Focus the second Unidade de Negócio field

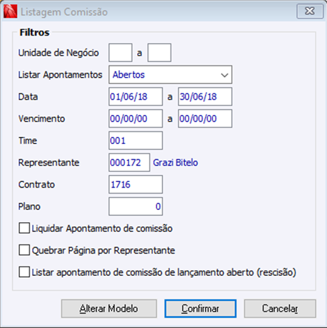click(160, 53)
